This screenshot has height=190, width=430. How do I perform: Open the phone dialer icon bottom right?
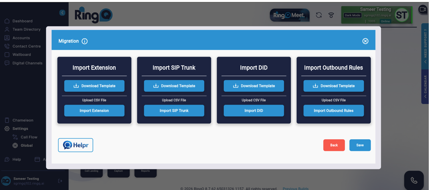(414, 180)
